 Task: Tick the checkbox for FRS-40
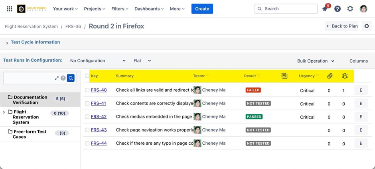click(x=87, y=90)
